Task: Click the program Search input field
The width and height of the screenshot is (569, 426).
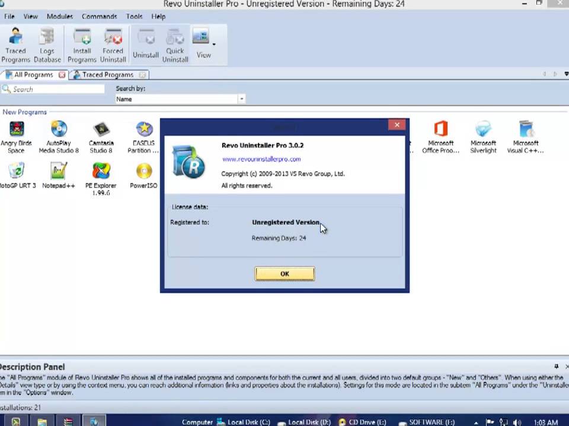Action: tap(53, 89)
